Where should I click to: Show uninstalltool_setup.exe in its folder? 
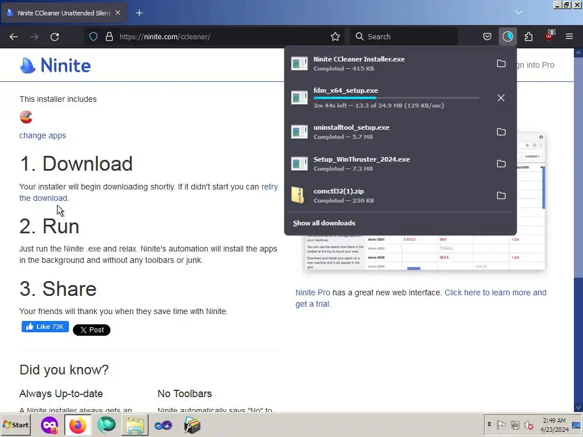pos(501,132)
